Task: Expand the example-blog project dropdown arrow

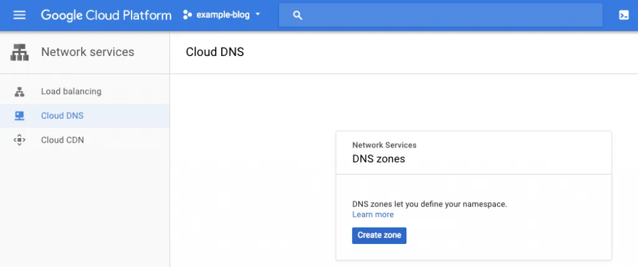Action: click(x=257, y=15)
